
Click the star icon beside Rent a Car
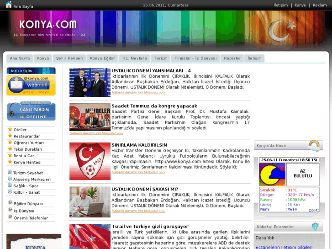(x=10, y=155)
